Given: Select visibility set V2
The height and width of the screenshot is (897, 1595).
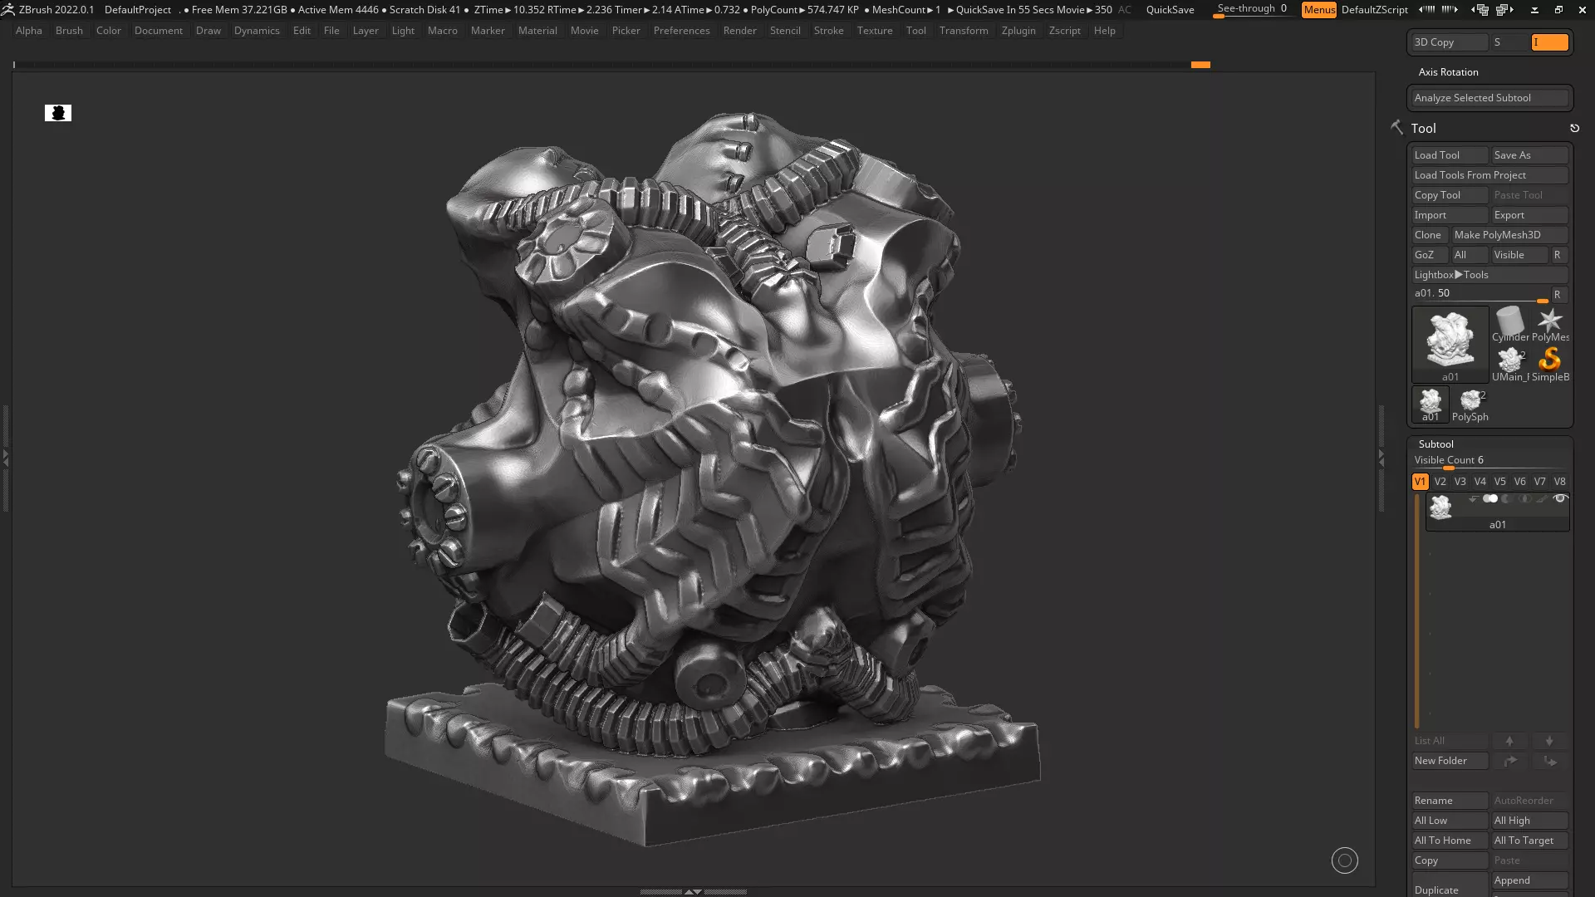Looking at the screenshot, I should point(1440,482).
